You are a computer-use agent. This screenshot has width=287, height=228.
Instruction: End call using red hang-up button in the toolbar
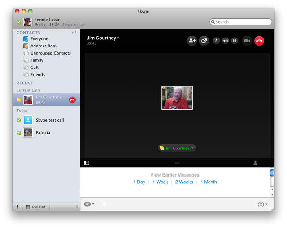[x=259, y=41]
